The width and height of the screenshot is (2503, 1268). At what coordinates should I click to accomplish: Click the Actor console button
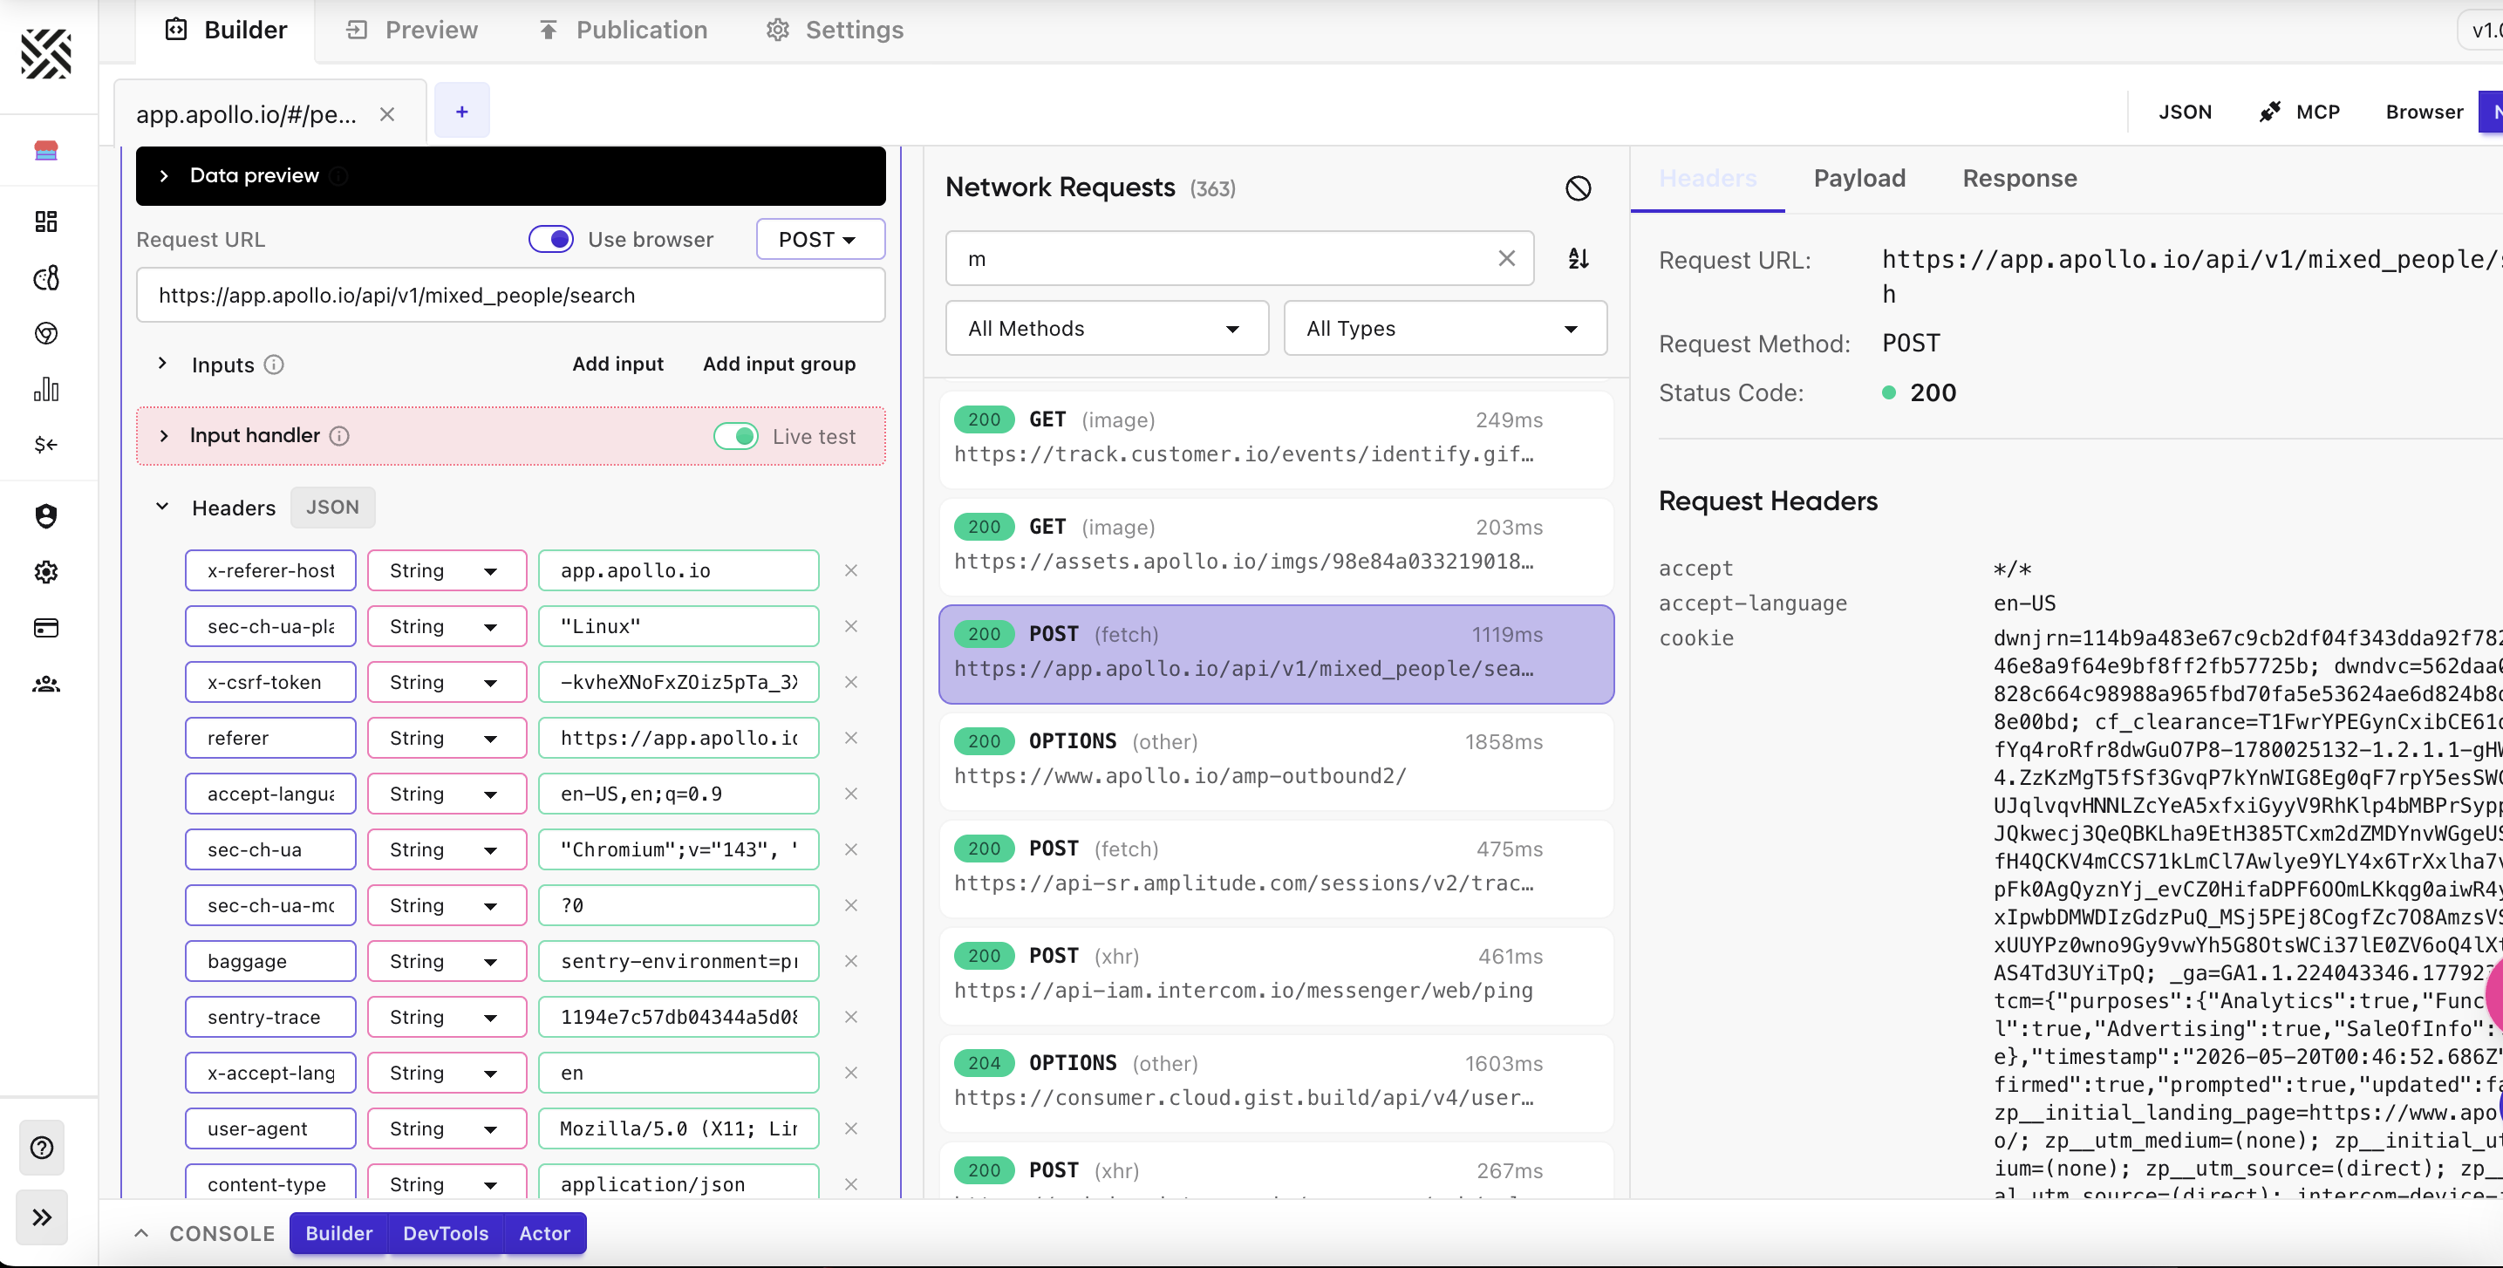click(544, 1233)
